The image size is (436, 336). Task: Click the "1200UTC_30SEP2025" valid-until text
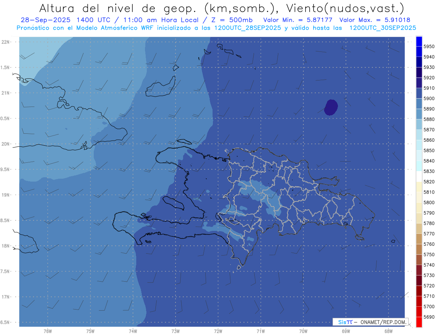click(x=383, y=28)
